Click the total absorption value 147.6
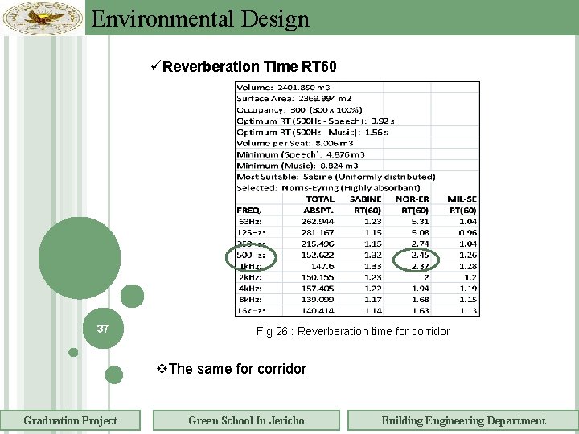The height and width of the screenshot is (434, 579). coord(322,266)
